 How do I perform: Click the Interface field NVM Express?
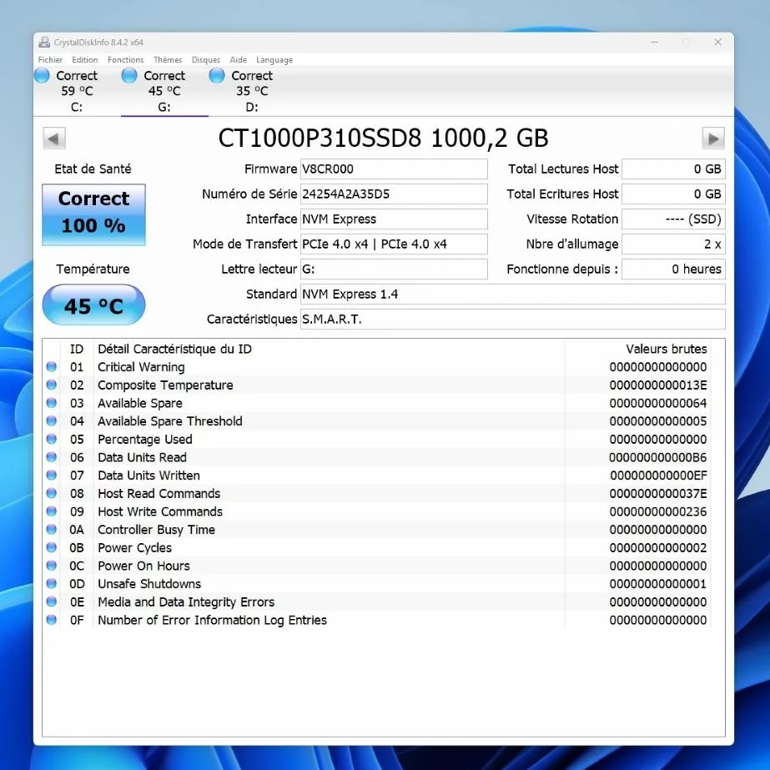click(394, 219)
